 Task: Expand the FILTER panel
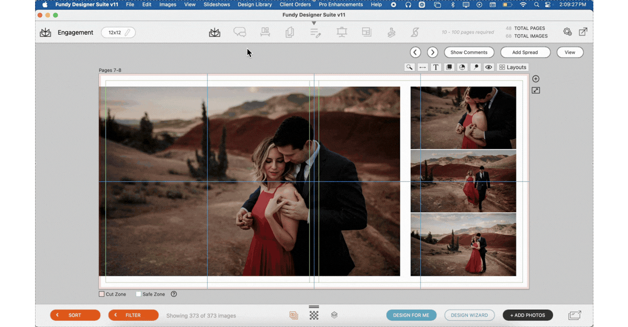133,315
